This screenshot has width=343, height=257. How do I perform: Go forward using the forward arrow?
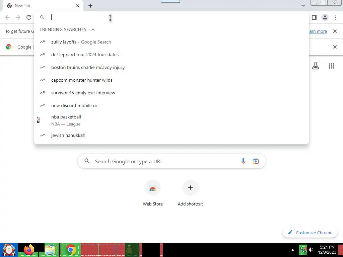coord(18,17)
